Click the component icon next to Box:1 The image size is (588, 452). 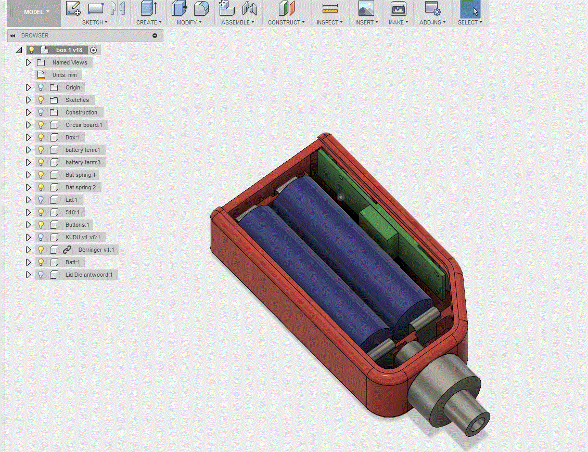(54, 137)
